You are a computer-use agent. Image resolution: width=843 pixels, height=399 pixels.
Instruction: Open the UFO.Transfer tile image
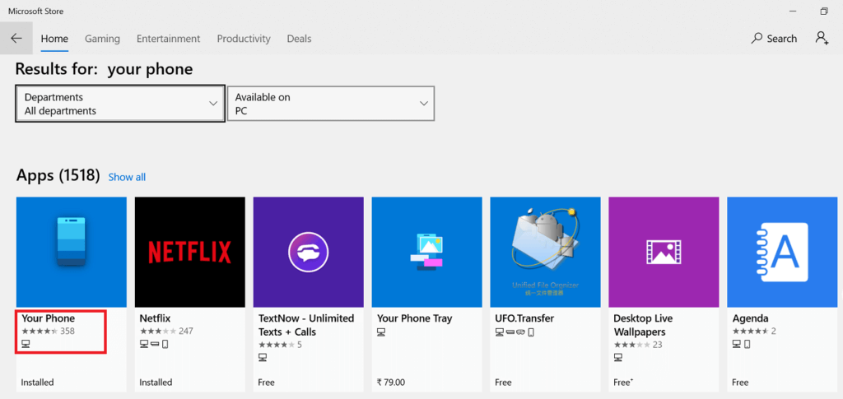click(x=545, y=252)
